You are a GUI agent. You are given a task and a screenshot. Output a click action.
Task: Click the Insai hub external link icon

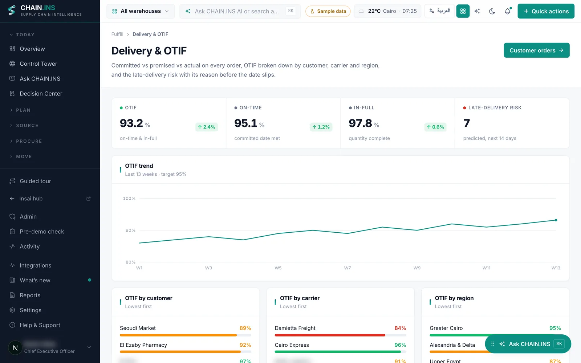point(89,199)
